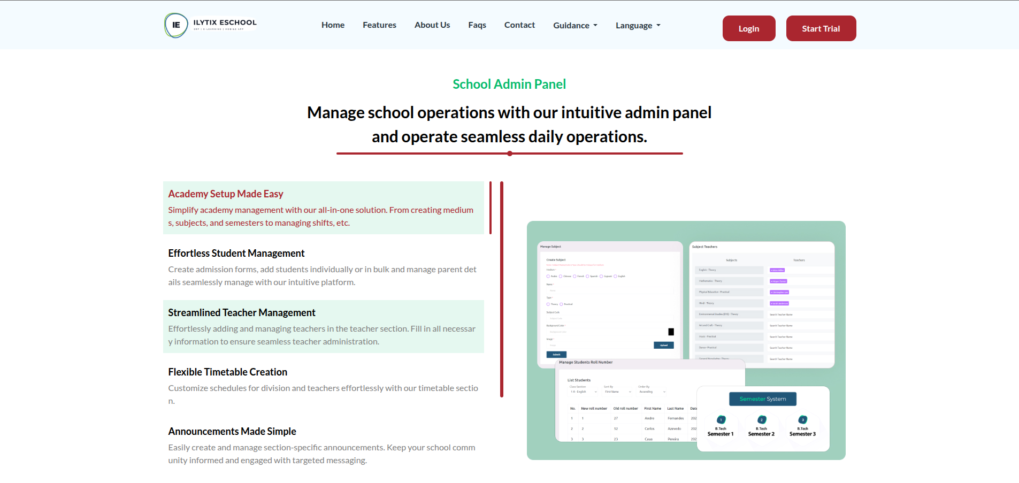
Task: Expand the Language dropdown
Action: [638, 26]
